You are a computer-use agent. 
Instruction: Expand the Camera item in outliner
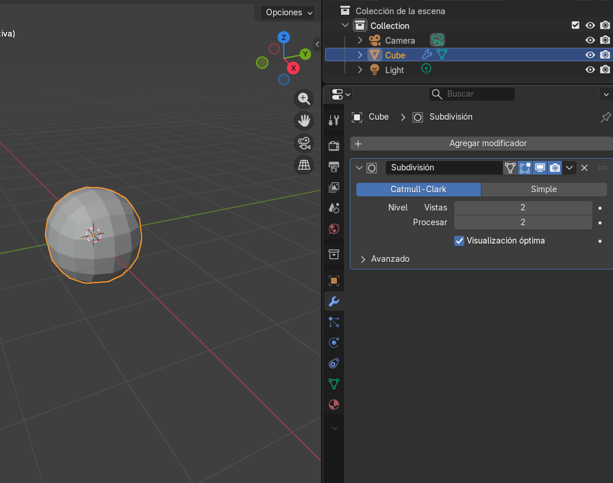(360, 40)
